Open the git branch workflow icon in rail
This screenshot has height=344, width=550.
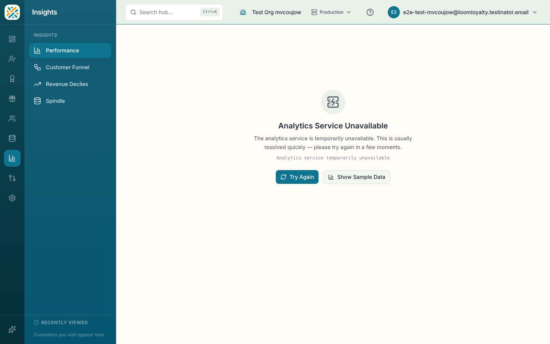pyautogui.click(x=12, y=178)
